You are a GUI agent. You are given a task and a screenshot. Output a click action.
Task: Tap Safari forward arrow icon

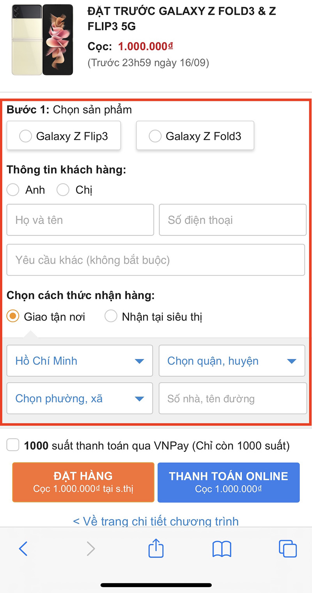[90, 549]
